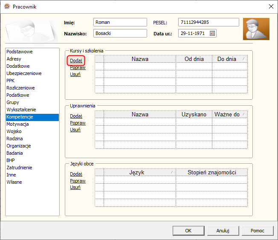Viewport: 278px width, 240px height.
Task: Open the Adresy section
Action: coord(32,59)
